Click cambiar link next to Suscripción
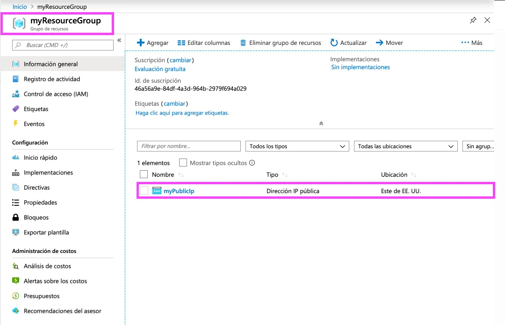Image resolution: width=505 pixels, height=325 pixels. point(180,60)
